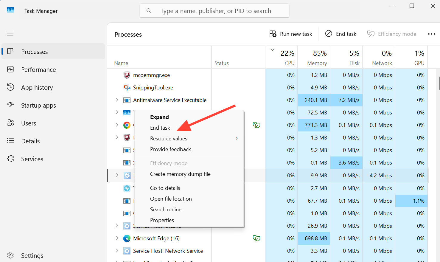Expand the McAfee process group below Chrome
The width and height of the screenshot is (440, 262).
point(117,137)
